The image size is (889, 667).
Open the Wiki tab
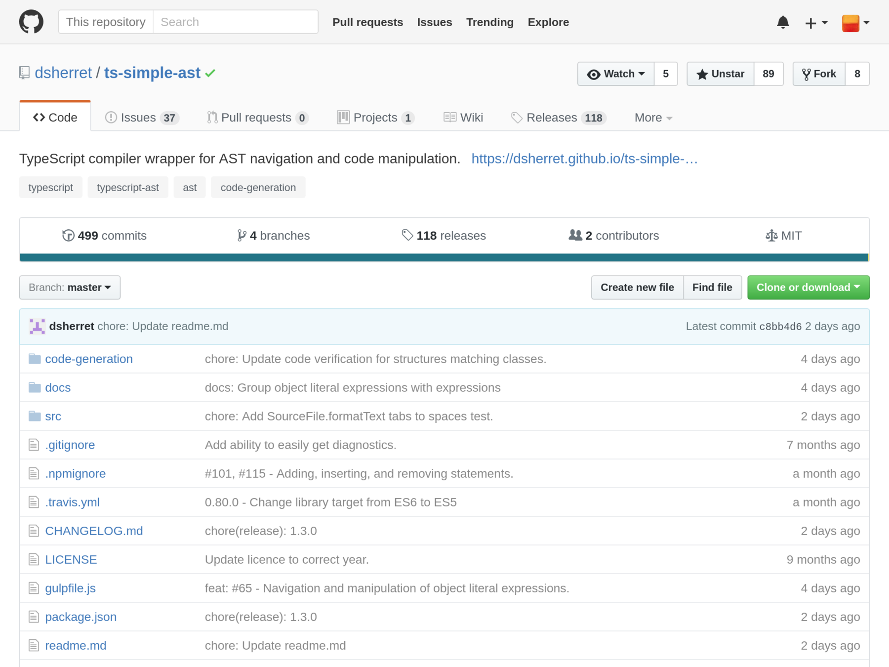coord(463,118)
